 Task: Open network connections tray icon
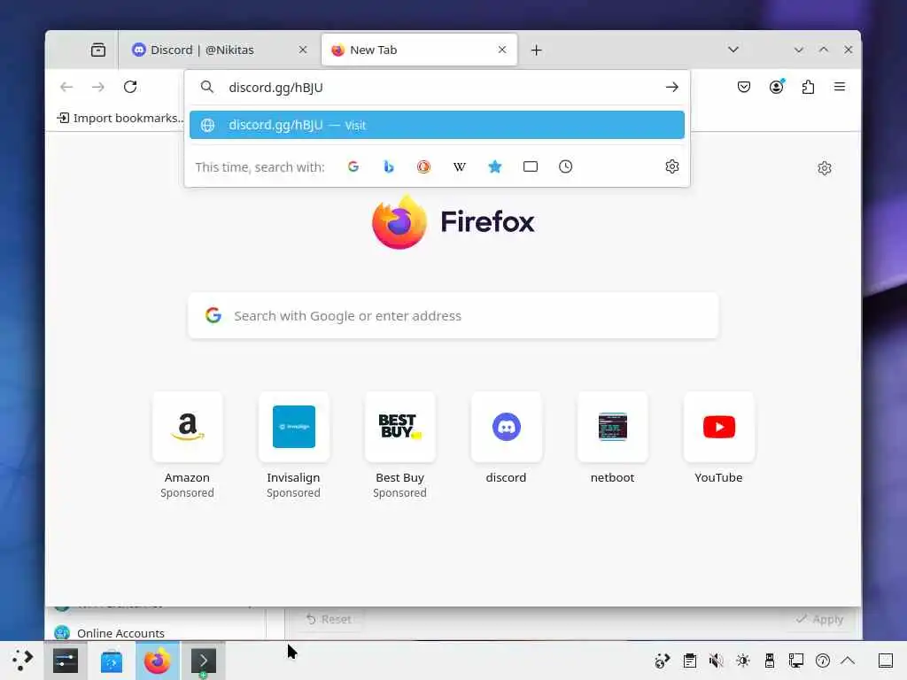point(796,661)
